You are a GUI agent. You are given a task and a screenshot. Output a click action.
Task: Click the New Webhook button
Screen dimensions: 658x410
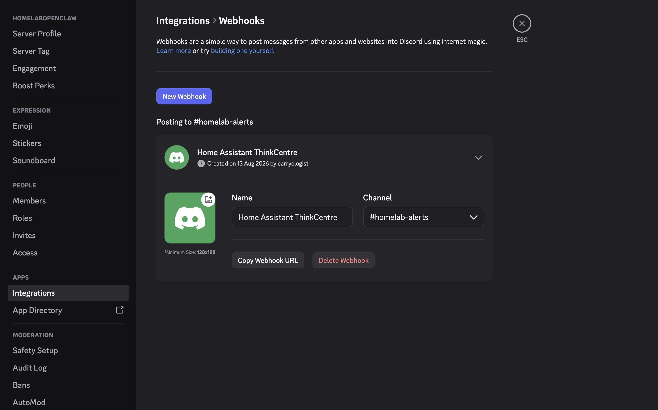pos(184,96)
